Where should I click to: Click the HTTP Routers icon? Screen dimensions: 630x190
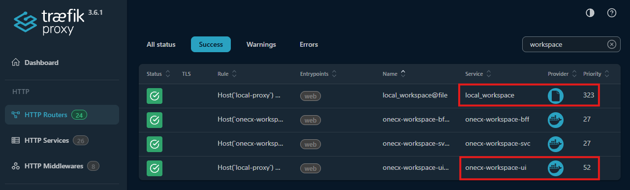click(16, 115)
